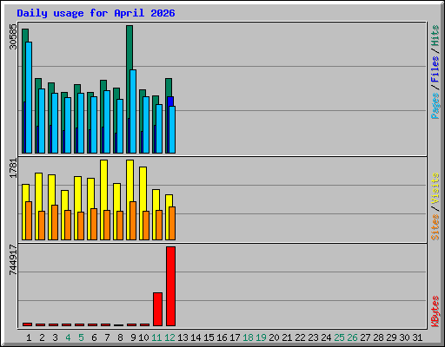Click the orange sites bar for day 6
The image size is (445, 347).
coord(94,224)
